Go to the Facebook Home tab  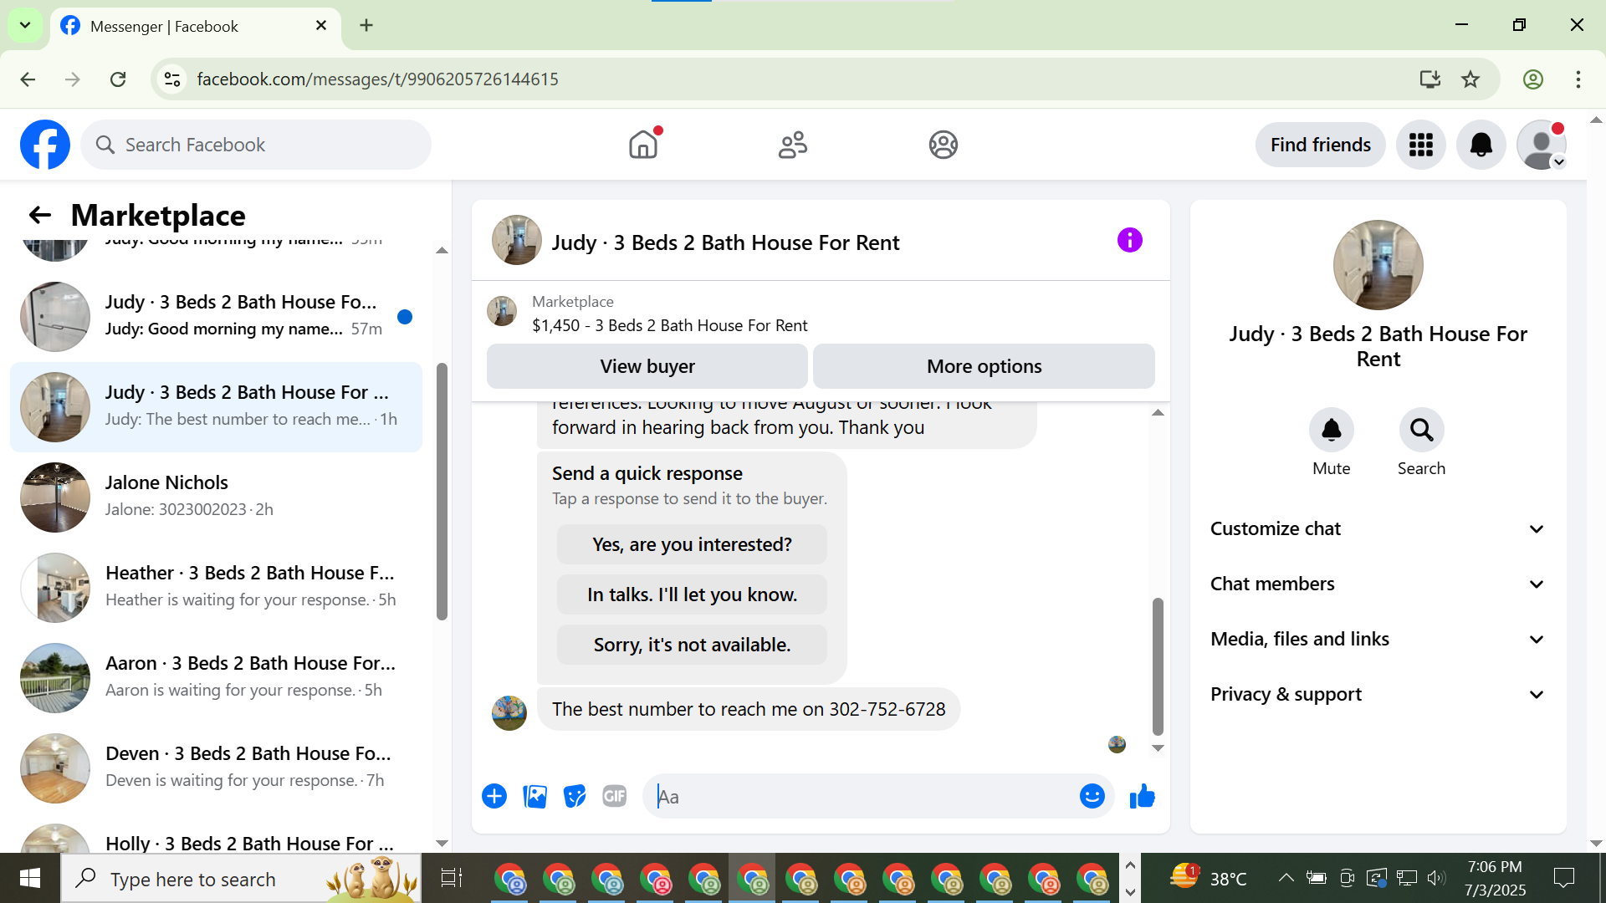(x=643, y=145)
